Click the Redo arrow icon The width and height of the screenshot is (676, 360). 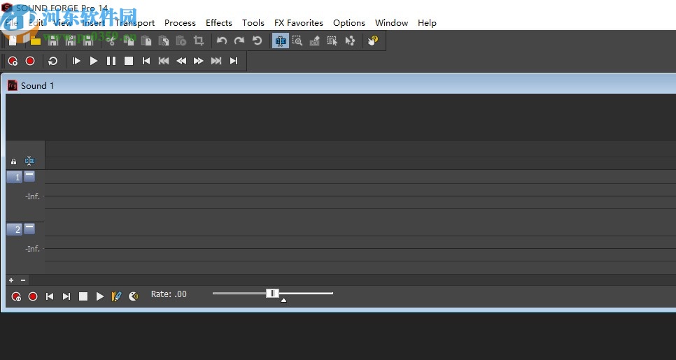tap(239, 41)
